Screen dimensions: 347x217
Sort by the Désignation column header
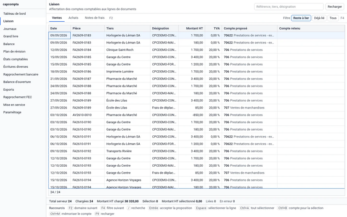[x=164, y=28]
